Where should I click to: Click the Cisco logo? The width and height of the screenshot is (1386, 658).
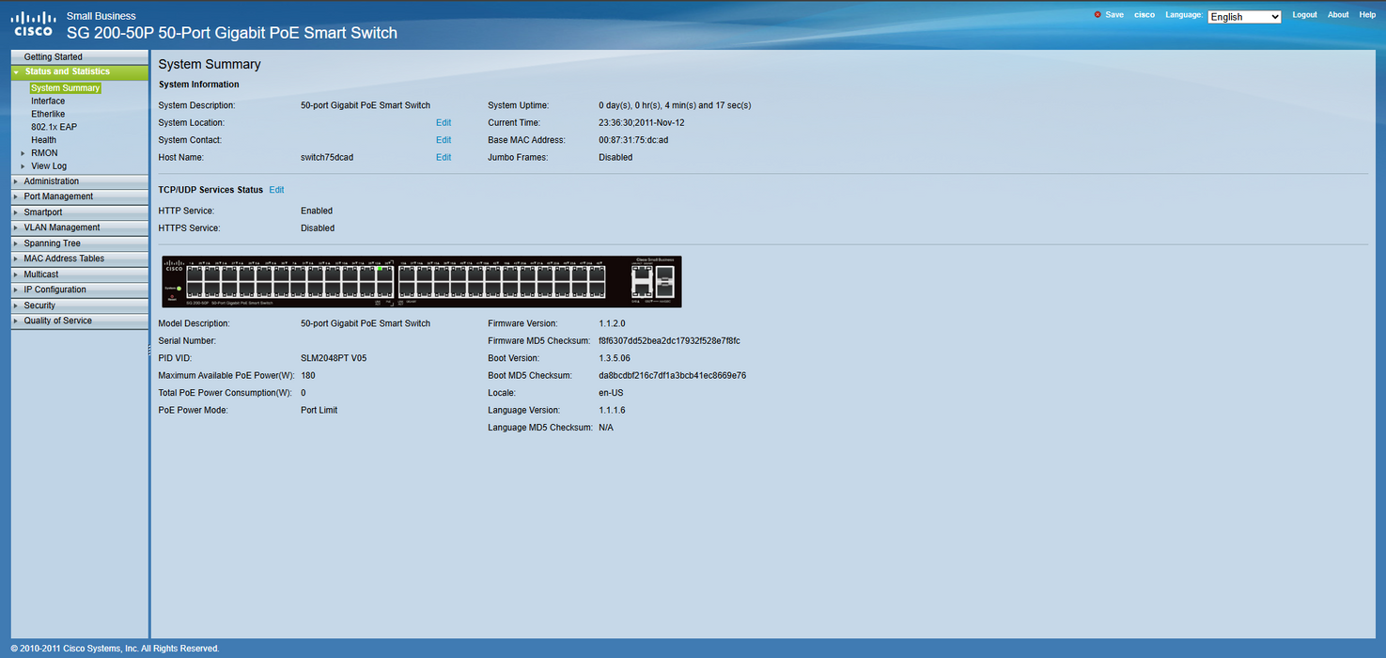(x=33, y=24)
